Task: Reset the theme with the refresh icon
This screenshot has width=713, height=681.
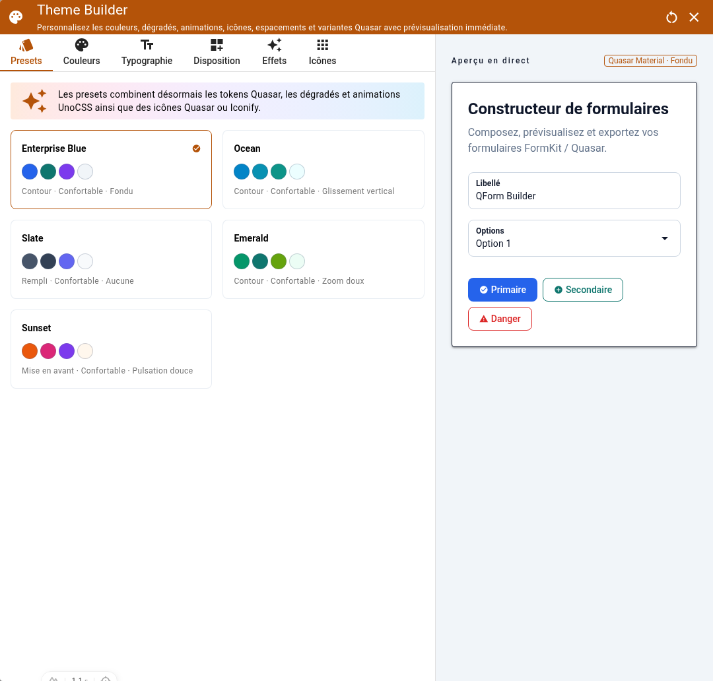Action: point(671,17)
